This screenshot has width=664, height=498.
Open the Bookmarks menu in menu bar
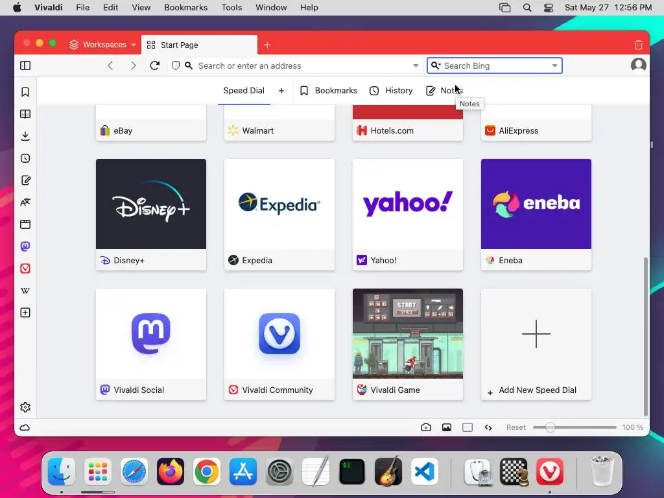(186, 8)
